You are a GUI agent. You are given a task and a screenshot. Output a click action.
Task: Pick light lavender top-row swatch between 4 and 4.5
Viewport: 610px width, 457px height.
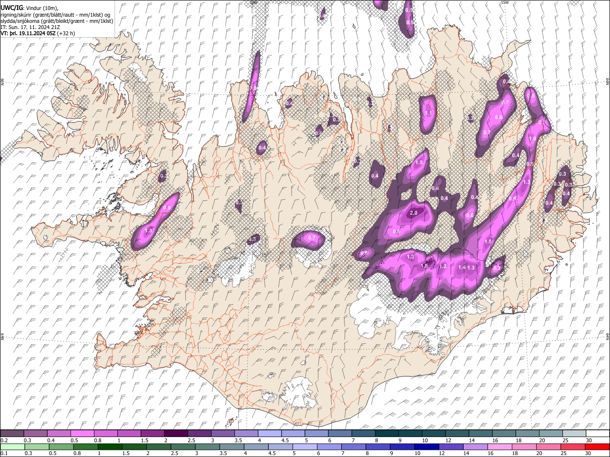point(269,434)
